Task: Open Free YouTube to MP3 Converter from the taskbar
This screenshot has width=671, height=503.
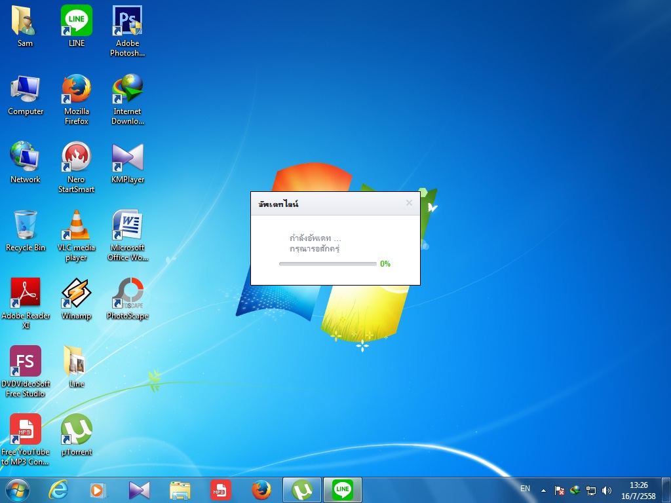Action: pyautogui.click(x=220, y=490)
